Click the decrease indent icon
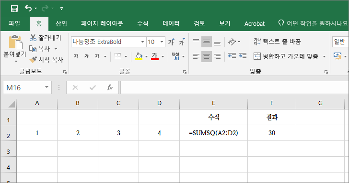This screenshot has width=349, height=183. [x=232, y=56]
